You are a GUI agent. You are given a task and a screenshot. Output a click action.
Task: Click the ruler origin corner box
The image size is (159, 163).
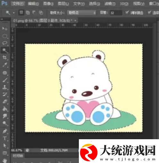pyautogui.click(x=13, y=25)
